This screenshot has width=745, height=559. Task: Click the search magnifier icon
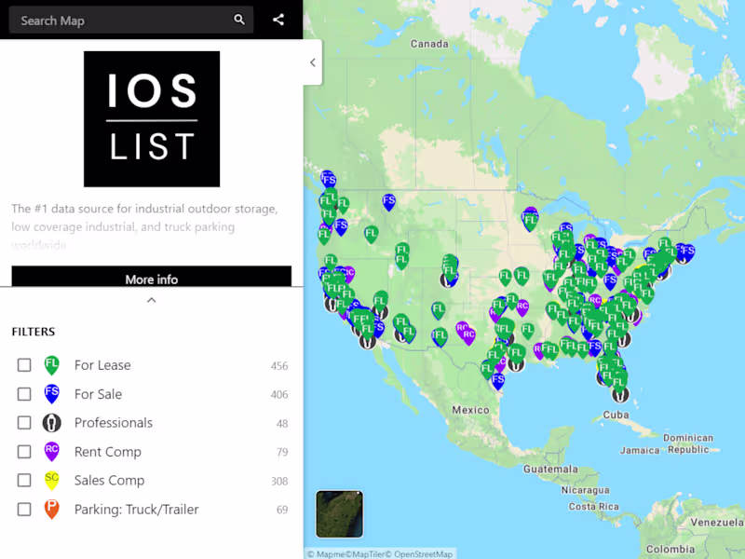pyautogui.click(x=239, y=20)
